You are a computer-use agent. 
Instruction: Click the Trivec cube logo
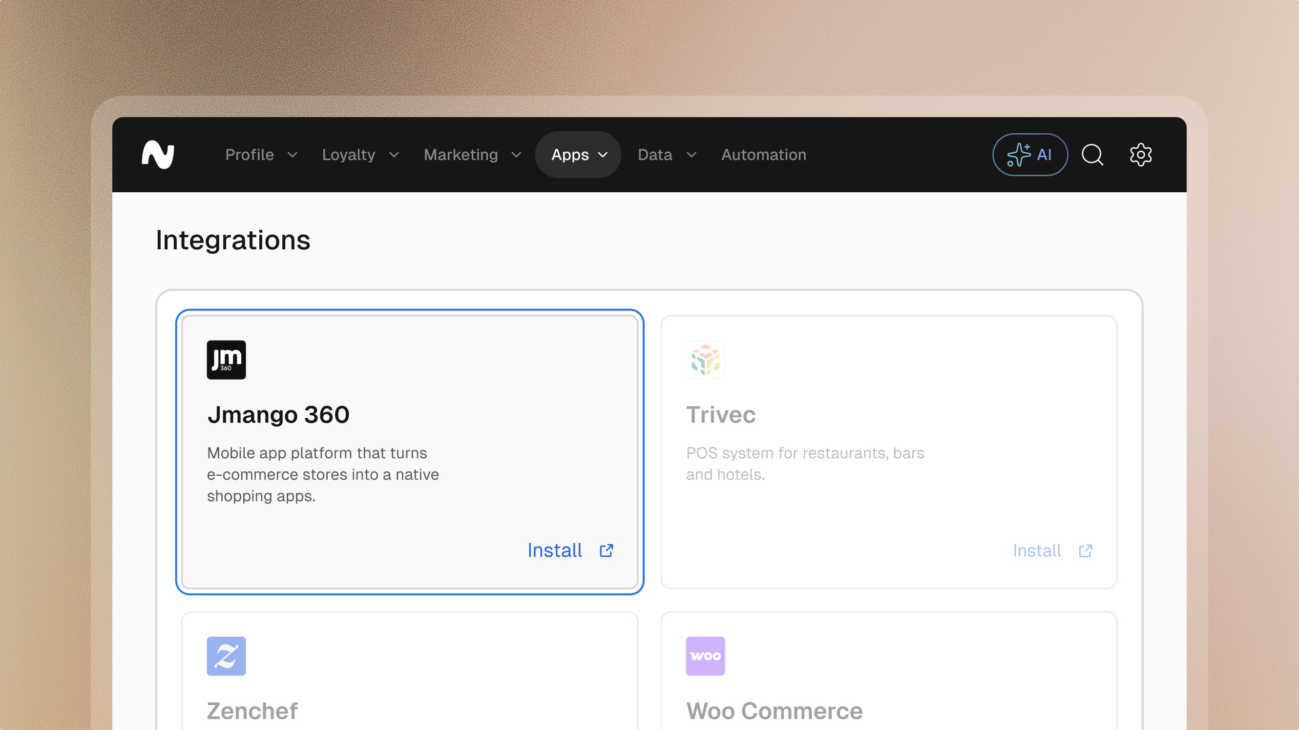click(x=705, y=360)
